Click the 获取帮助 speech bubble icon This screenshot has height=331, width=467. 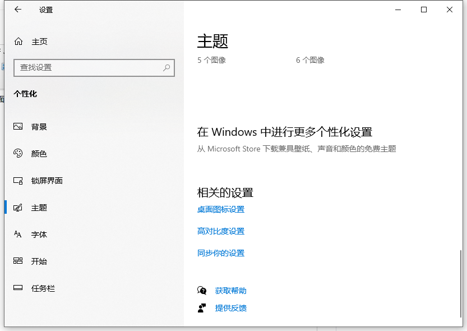202,291
